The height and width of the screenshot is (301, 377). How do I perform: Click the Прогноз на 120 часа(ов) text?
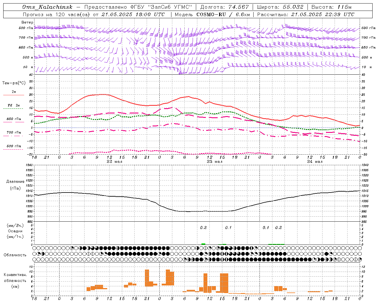coord(57,14)
